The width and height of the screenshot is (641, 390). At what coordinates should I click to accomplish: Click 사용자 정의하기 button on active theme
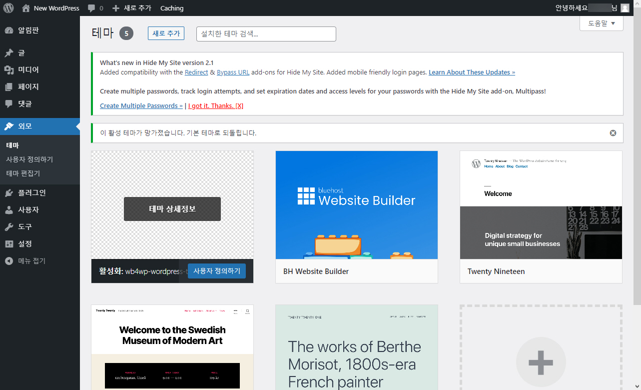217,271
